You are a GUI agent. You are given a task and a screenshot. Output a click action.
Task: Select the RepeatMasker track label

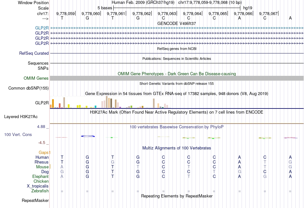pyautogui.click(x=35, y=200)
